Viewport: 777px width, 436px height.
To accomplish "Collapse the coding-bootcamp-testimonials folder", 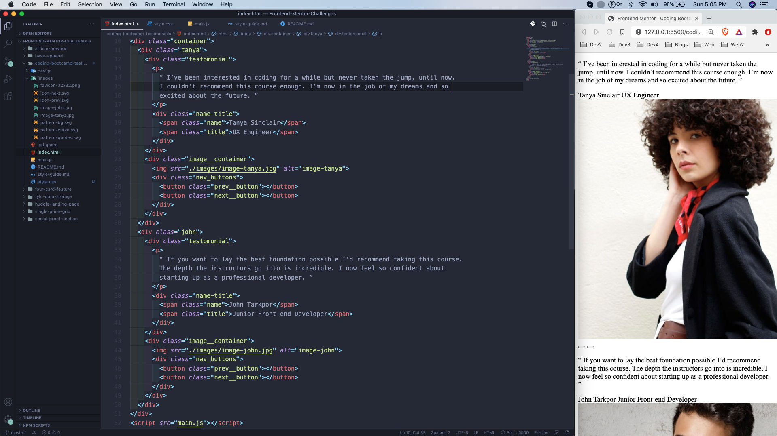I will pos(58,63).
